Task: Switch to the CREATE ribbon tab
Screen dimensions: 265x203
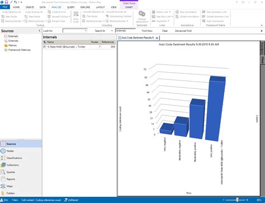Action: (30, 7)
